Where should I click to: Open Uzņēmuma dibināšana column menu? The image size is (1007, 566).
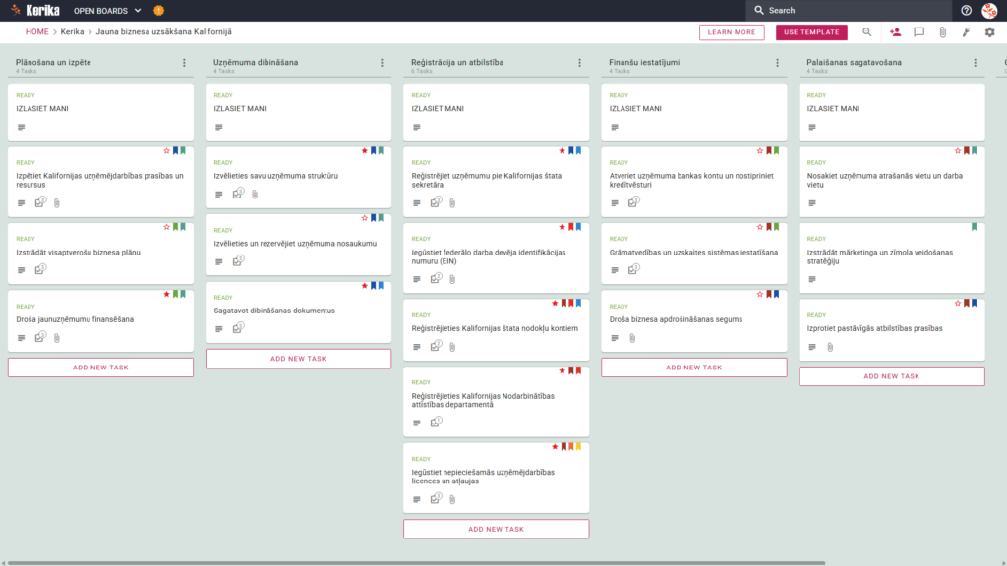pos(383,63)
